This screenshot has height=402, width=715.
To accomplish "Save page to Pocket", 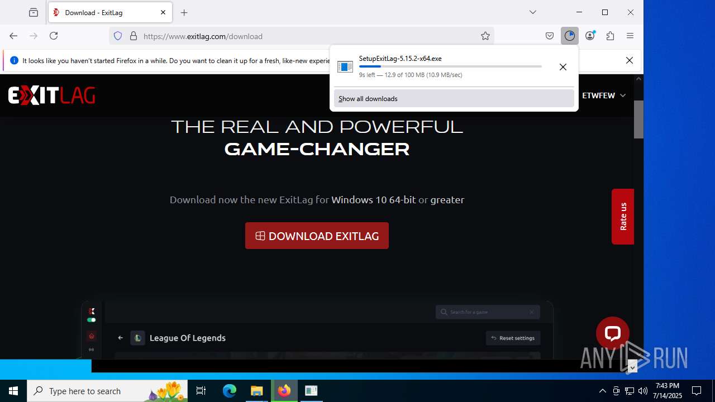I will tap(550, 36).
